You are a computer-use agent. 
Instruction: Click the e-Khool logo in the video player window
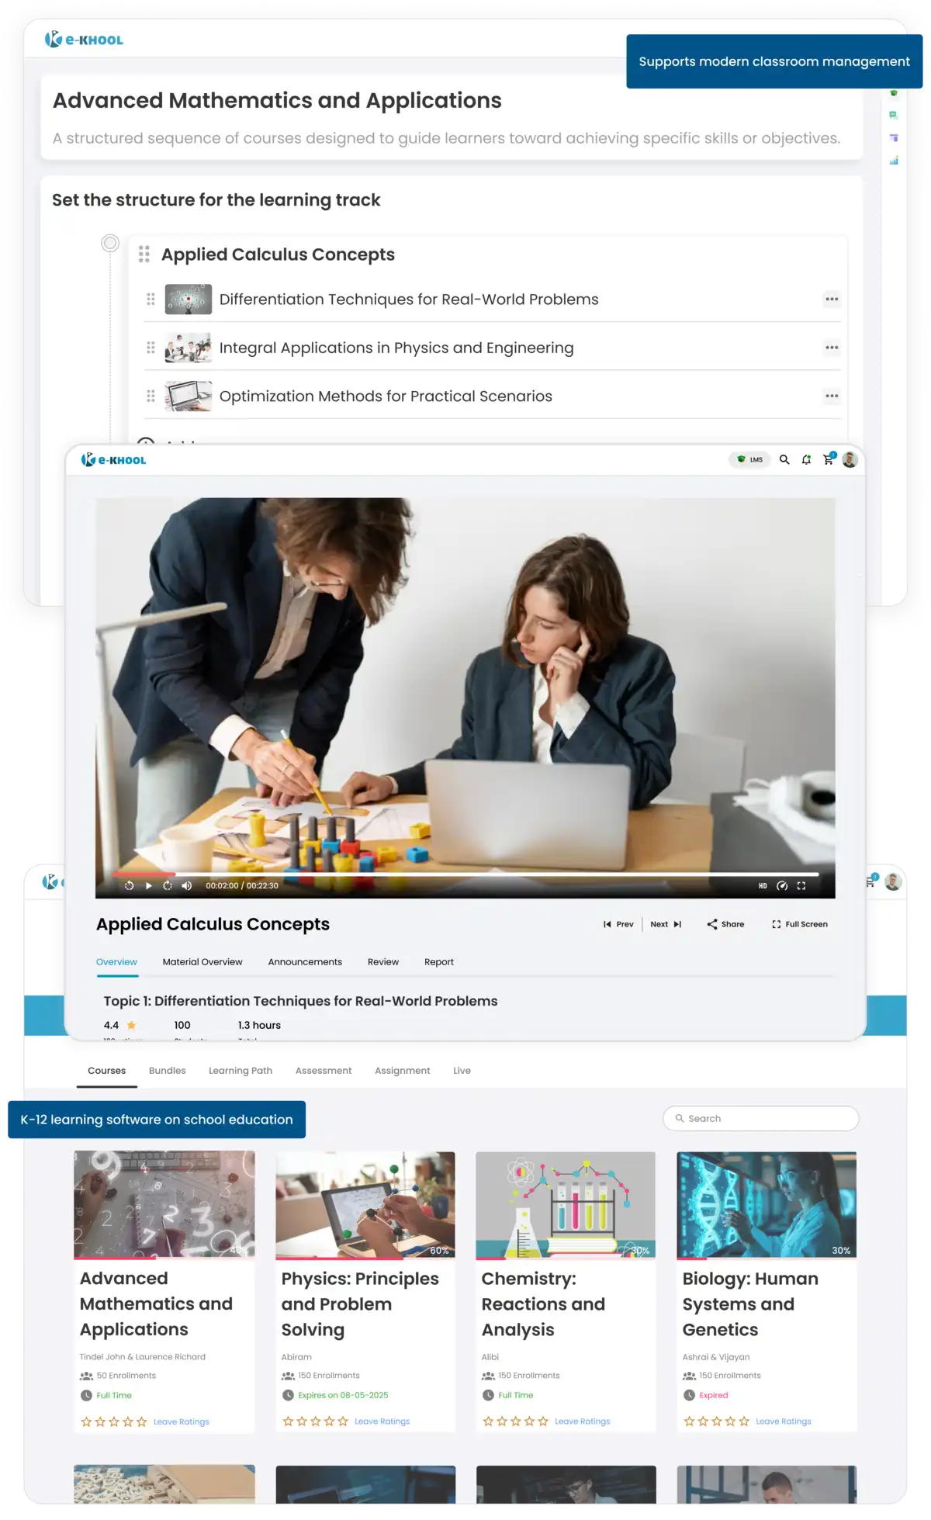point(113,460)
